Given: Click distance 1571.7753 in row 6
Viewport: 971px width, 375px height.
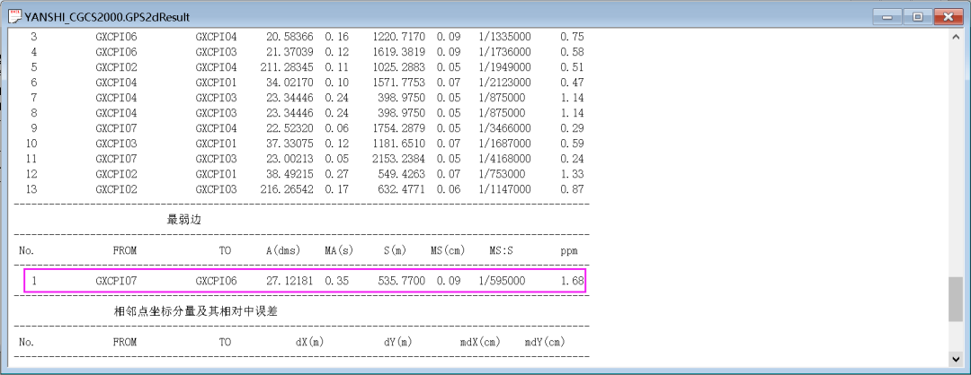Looking at the screenshot, I should point(399,83).
